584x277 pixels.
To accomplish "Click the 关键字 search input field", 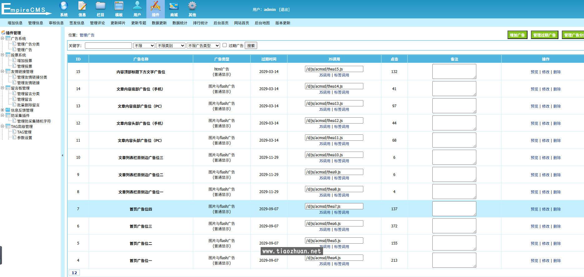I will click(108, 46).
